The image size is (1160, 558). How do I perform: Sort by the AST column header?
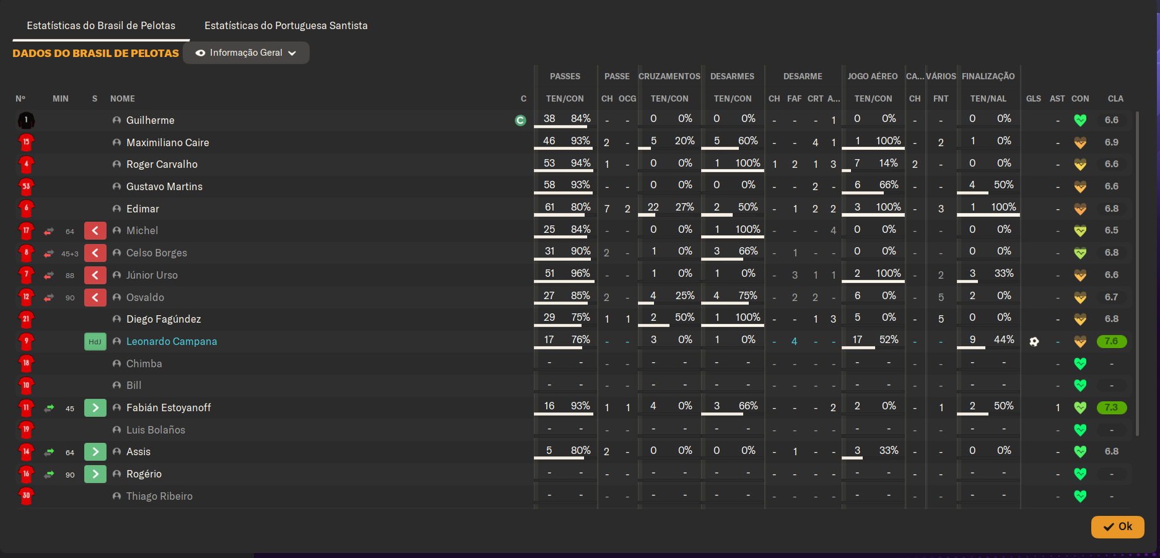[x=1057, y=98]
